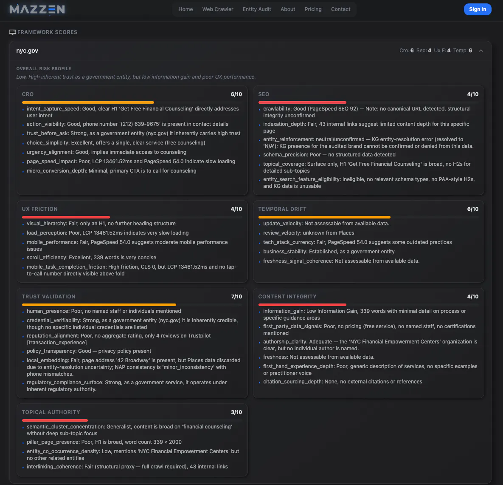Open the Web Crawler nav item
The image size is (503, 485).
(x=217, y=9)
